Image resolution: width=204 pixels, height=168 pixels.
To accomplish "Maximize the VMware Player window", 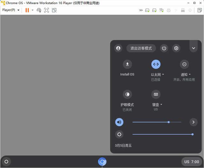I will [194, 3].
